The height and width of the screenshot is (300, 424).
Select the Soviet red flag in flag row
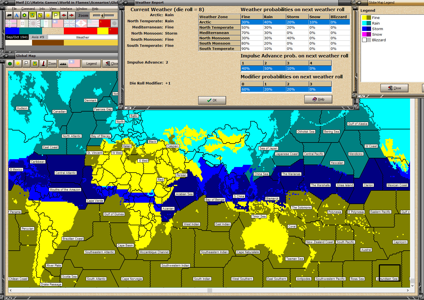click(105, 23)
